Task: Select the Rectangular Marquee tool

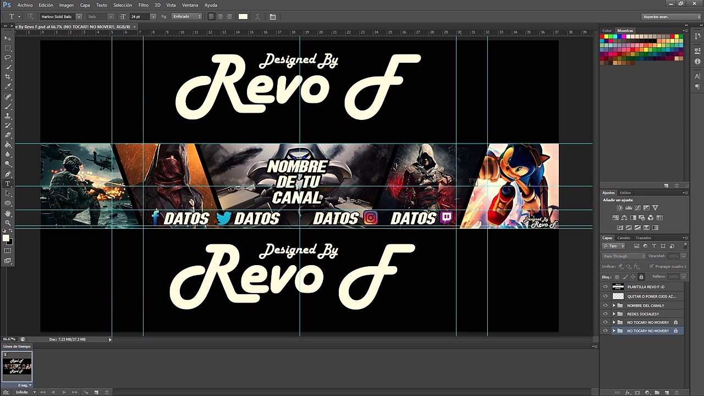Action: coord(8,48)
